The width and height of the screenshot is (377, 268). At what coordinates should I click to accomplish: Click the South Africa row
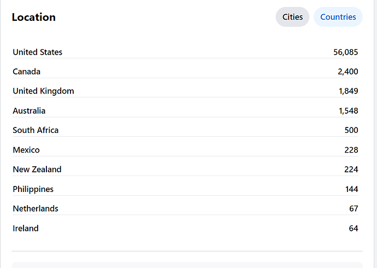tap(185, 130)
